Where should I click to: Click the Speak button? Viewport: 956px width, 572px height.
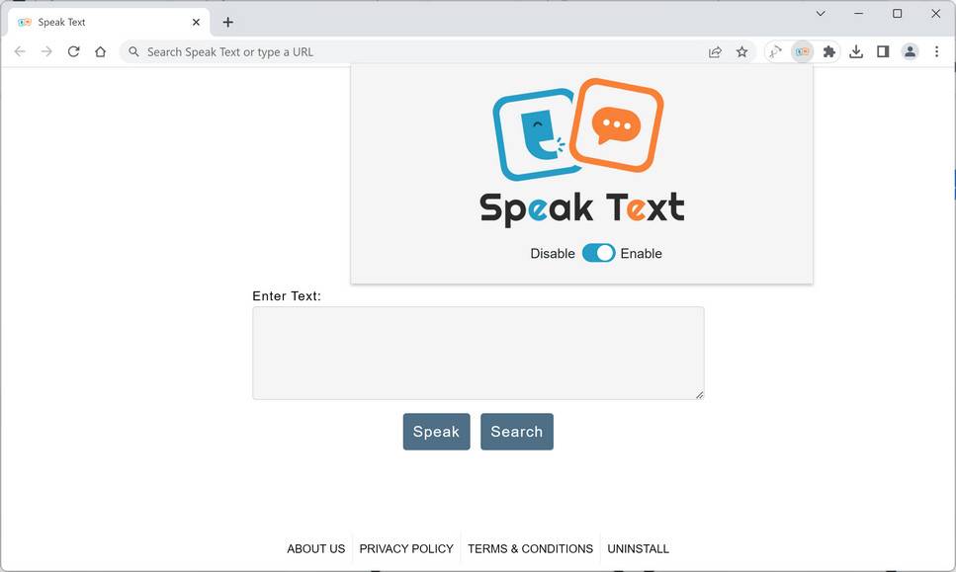click(436, 432)
